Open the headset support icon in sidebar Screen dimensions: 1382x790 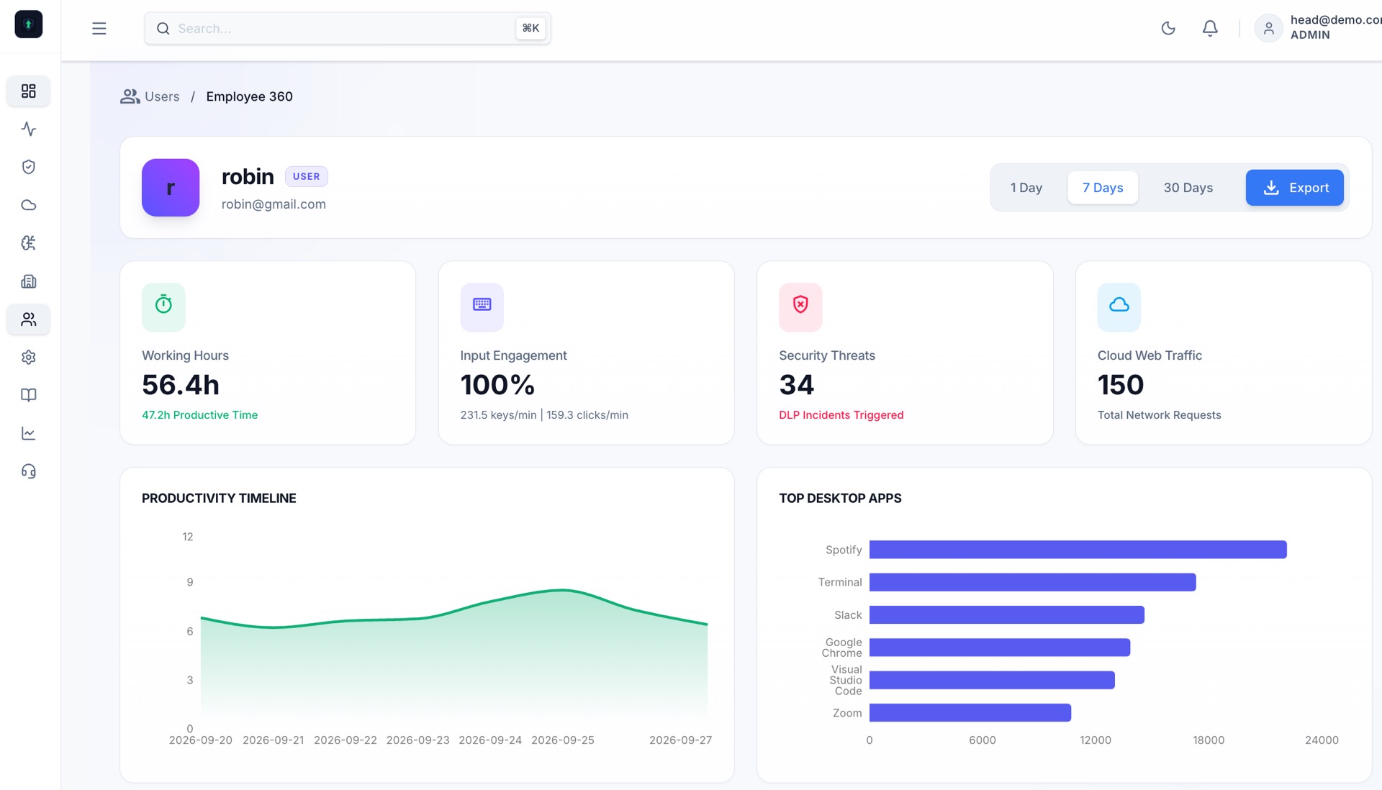click(29, 471)
